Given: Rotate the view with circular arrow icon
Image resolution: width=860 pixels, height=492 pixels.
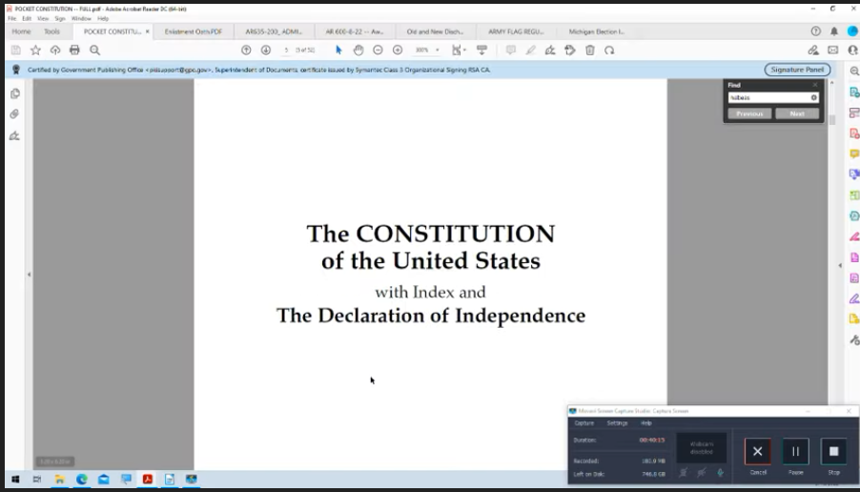Looking at the screenshot, I should 609,51.
